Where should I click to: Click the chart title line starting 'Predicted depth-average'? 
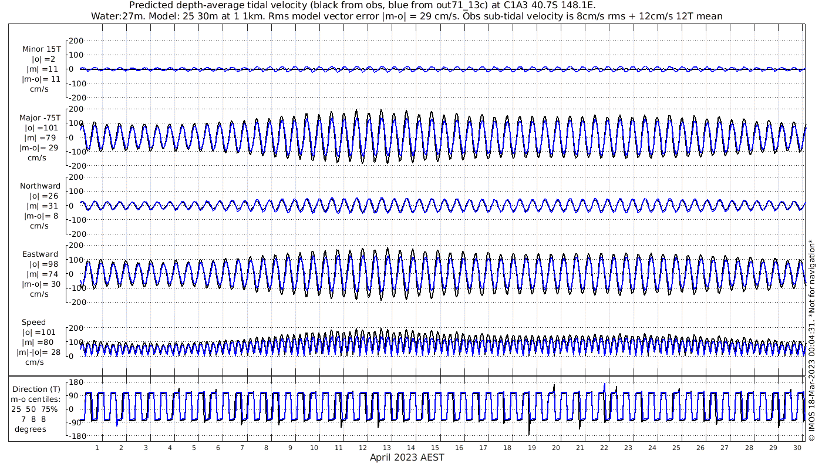362,5
